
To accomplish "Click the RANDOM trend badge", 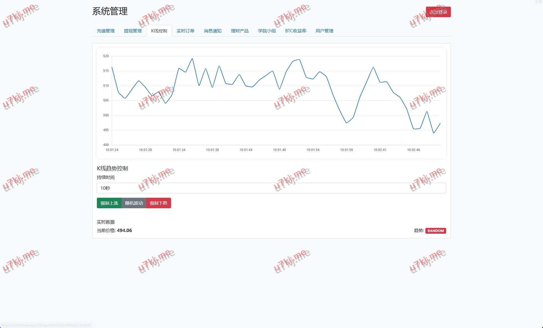I will coord(435,231).
